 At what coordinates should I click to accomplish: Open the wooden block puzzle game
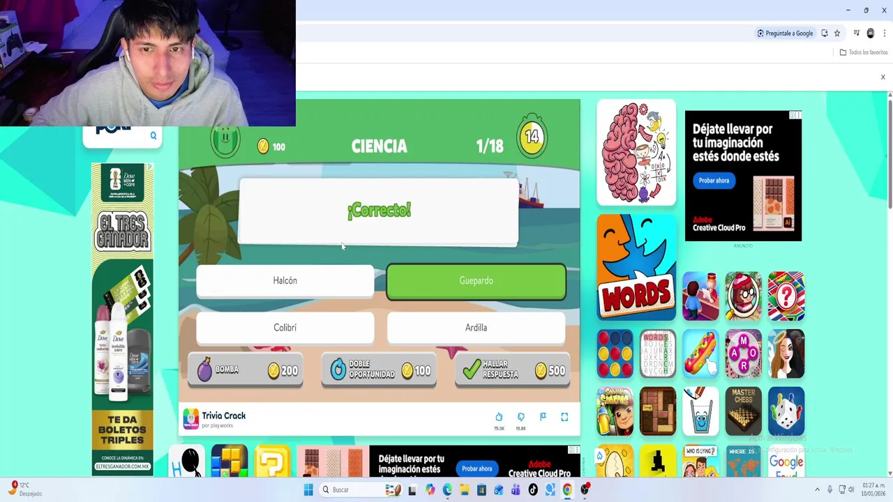[658, 411]
